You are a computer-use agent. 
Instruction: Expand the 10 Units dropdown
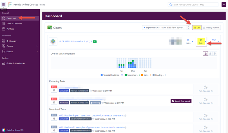[189, 41]
